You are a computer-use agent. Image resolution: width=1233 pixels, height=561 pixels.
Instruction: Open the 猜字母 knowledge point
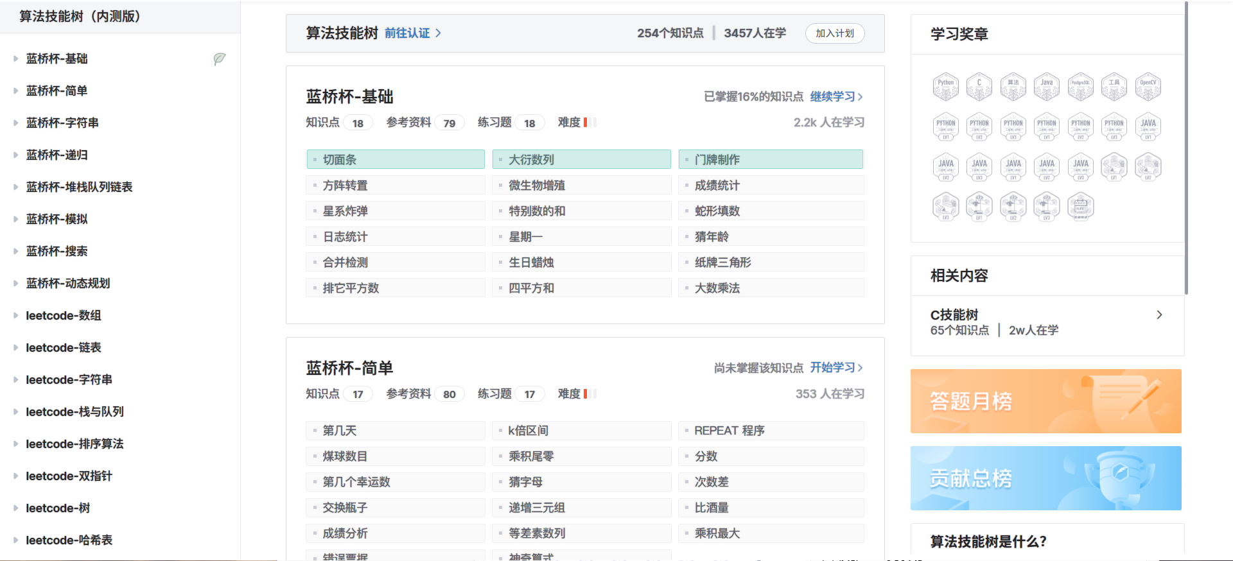click(x=582, y=481)
